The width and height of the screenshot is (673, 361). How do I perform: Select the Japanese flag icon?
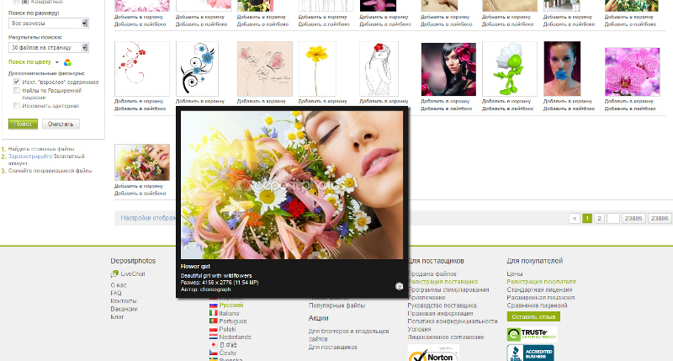[x=214, y=345]
